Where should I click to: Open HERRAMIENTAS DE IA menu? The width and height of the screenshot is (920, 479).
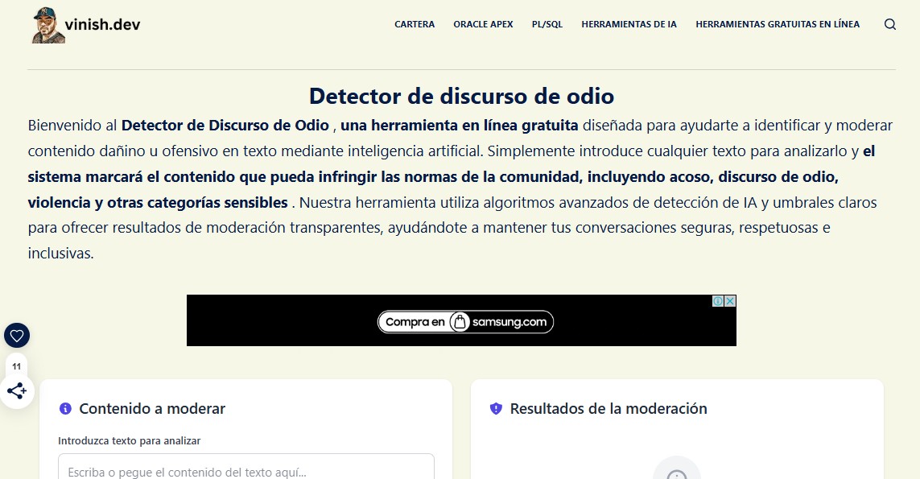629,24
